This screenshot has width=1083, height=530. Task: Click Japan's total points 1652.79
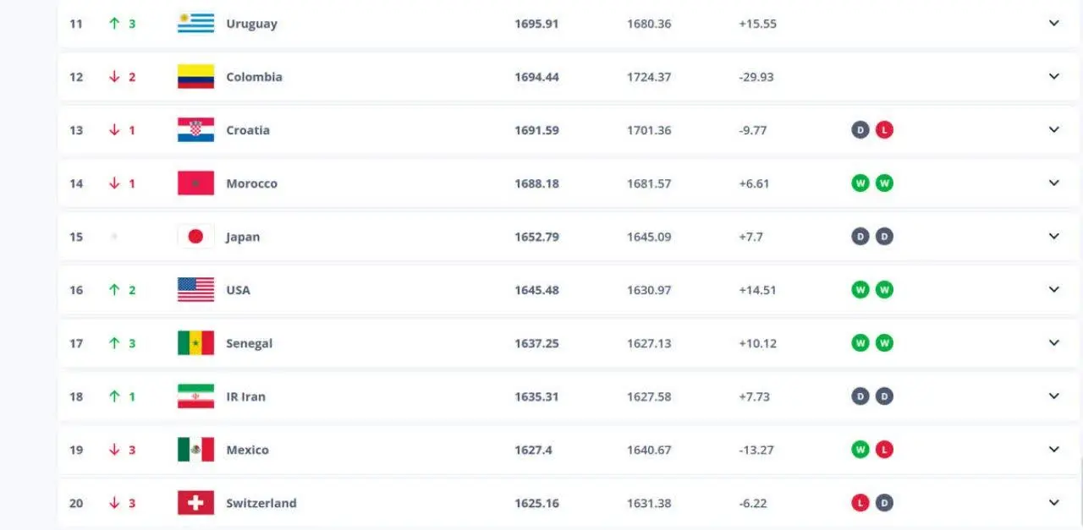536,237
